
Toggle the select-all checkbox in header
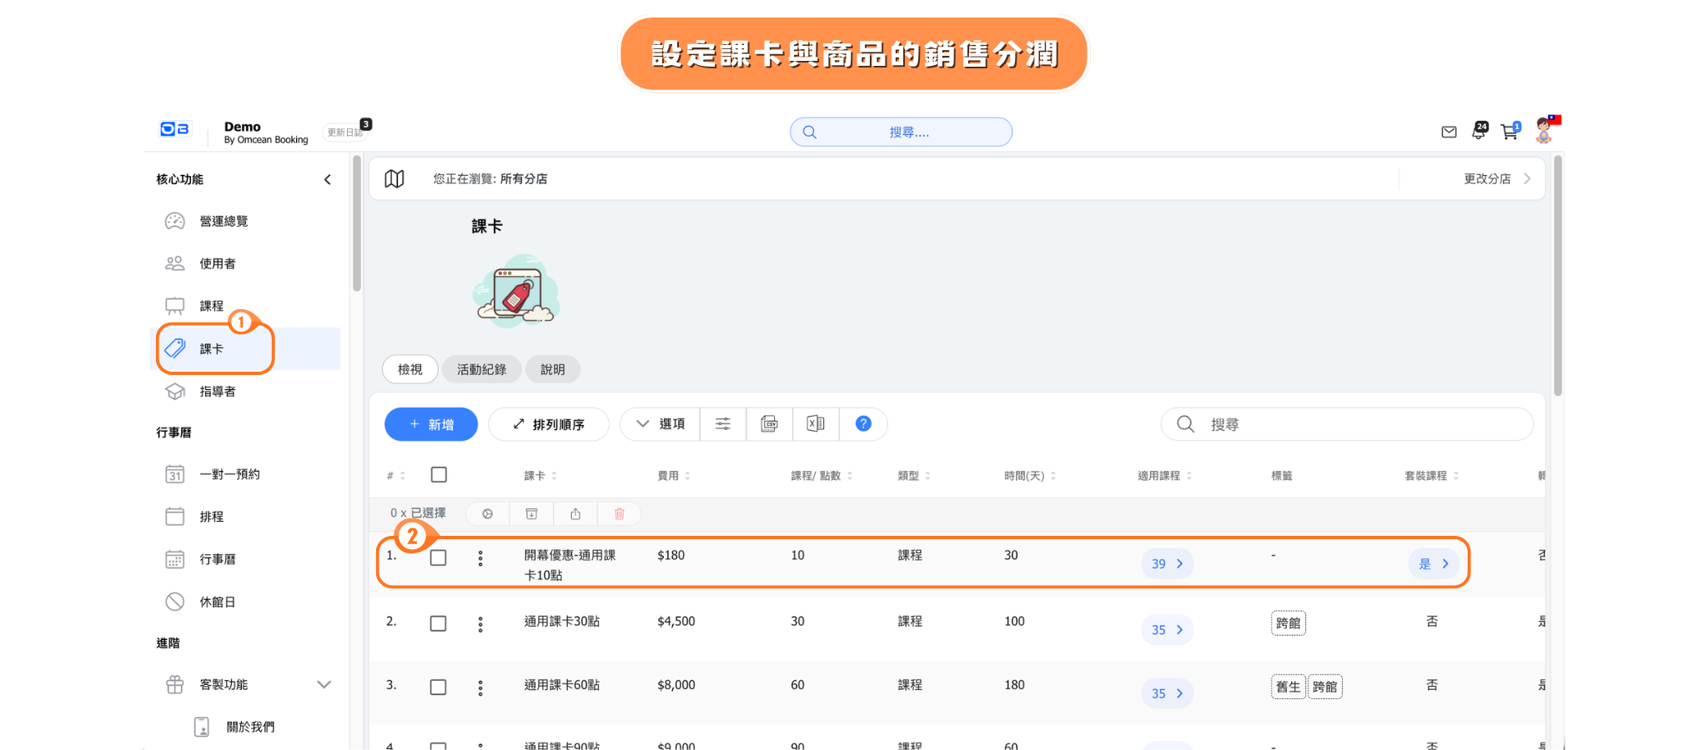click(x=439, y=475)
